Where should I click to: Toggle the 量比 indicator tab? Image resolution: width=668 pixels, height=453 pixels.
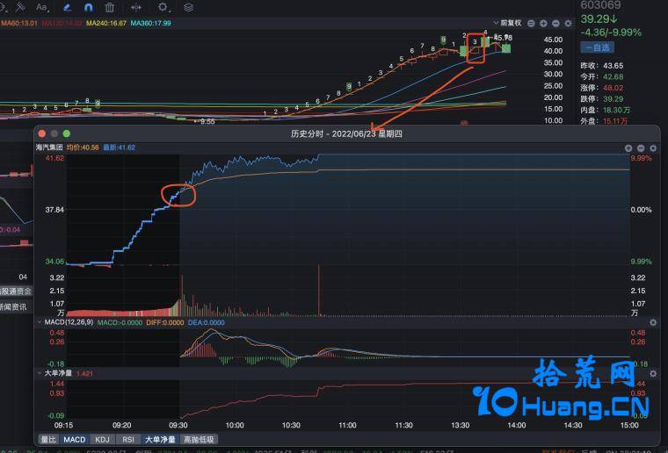[x=48, y=439]
